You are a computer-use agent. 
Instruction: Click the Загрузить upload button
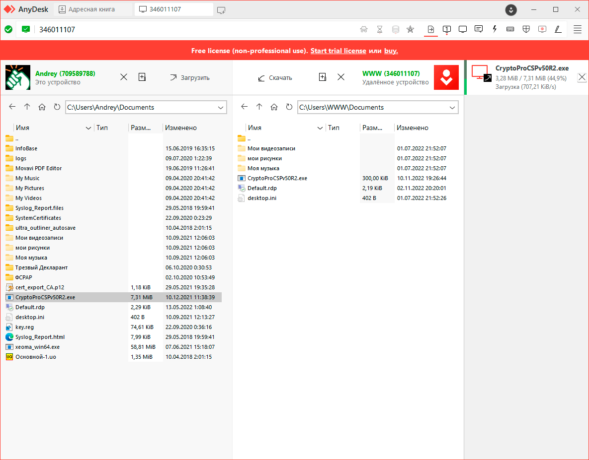click(189, 77)
